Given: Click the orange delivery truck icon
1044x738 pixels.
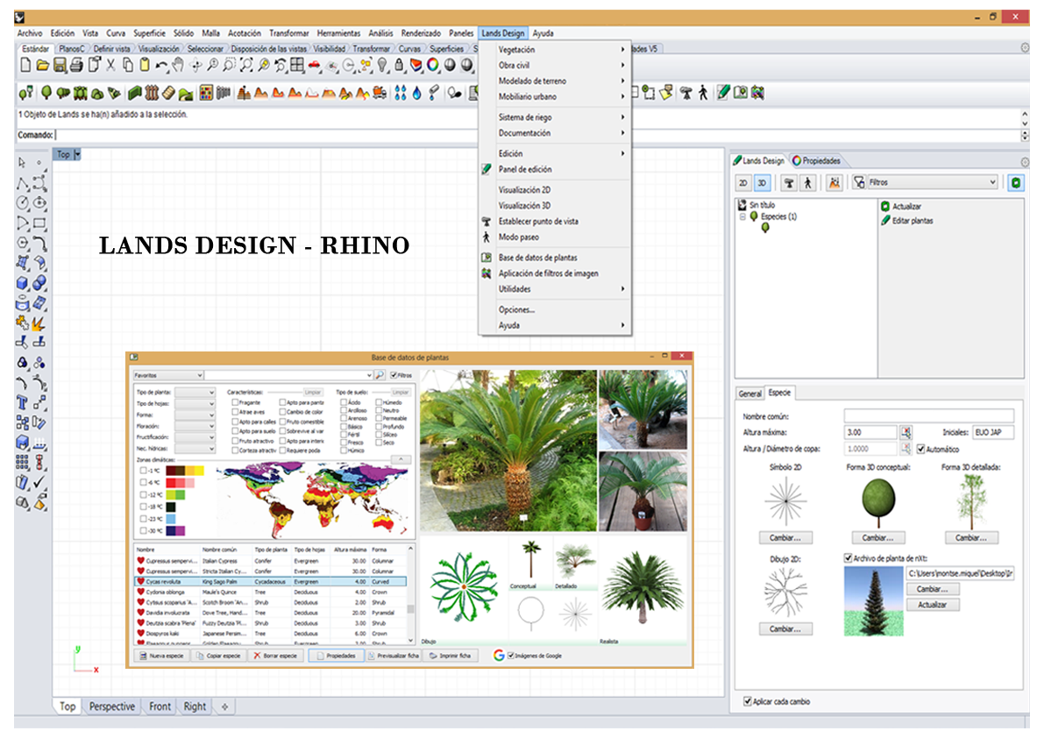Looking at the screenshot, I should 380,93.
